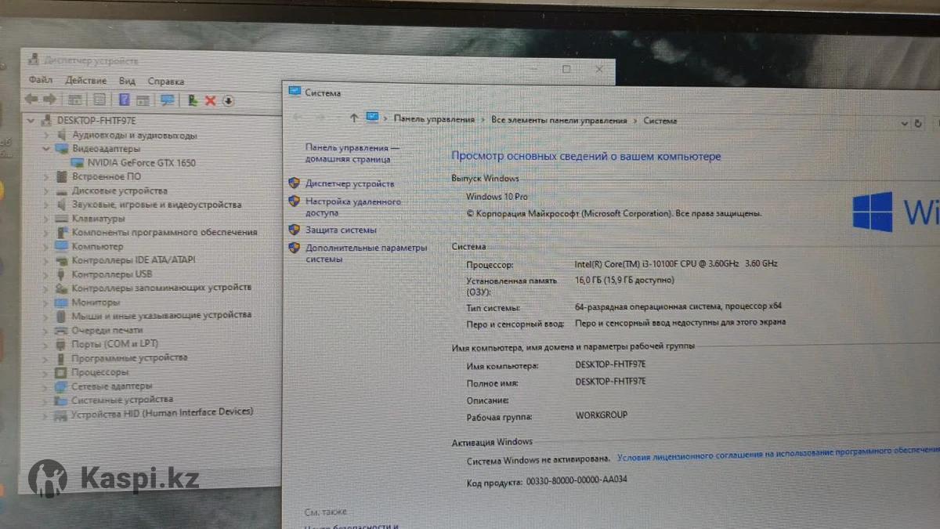Click the NVIDIA GeForce GTX 1650 device icon
Screen dimensions: 940x529
(x=78, y=162)
